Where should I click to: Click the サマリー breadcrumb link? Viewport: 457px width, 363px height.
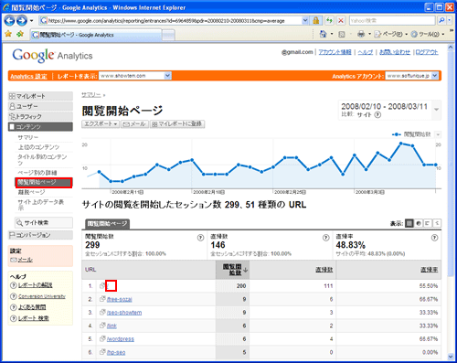(90, 95)
